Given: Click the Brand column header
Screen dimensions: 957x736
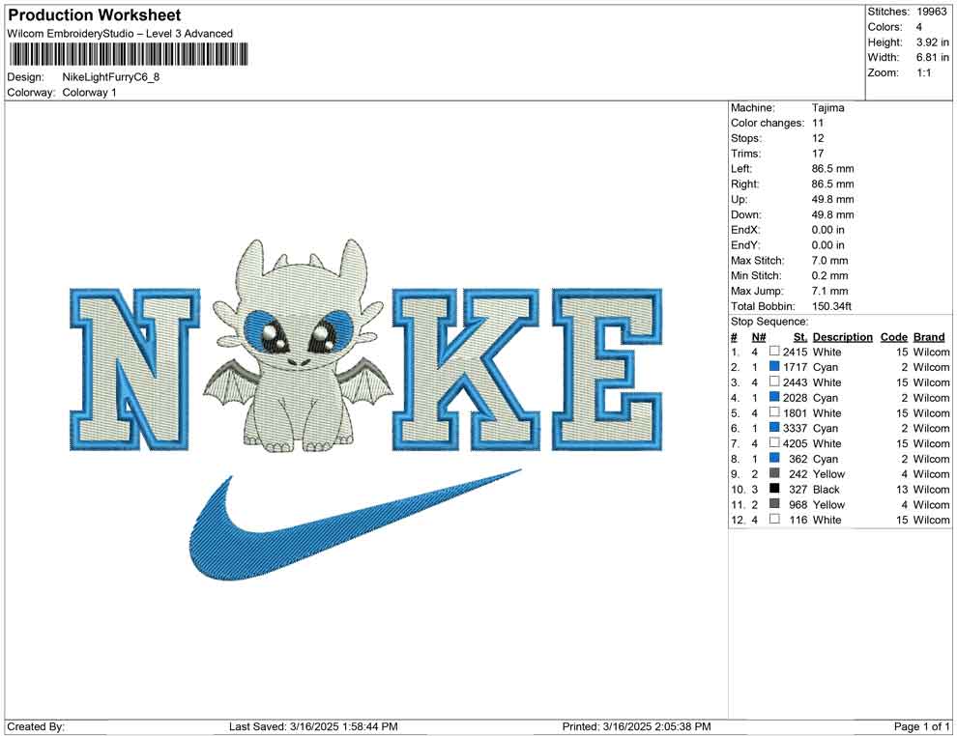Looking at the screenshot, I should coord(929,336).
